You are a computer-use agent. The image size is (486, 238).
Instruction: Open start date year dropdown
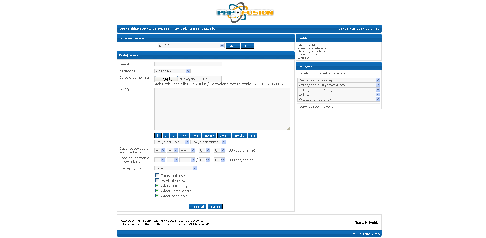[187, 150]
